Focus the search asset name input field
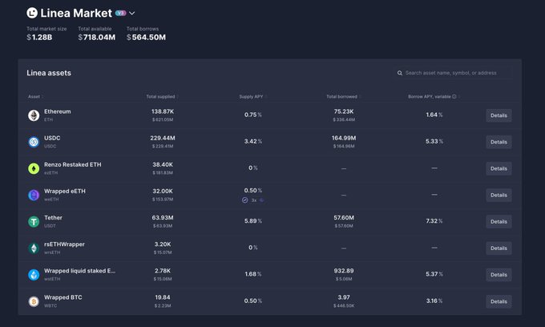Screen dimensions: 545x327 tap(454, 73)
